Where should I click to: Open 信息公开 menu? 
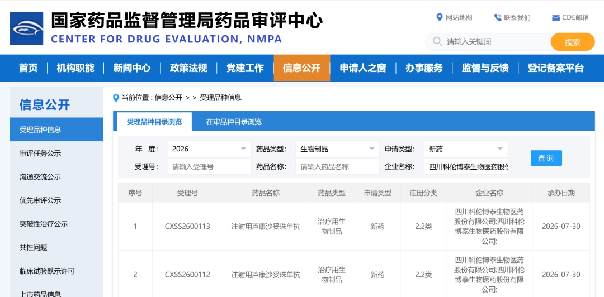[x=301, y=68]
